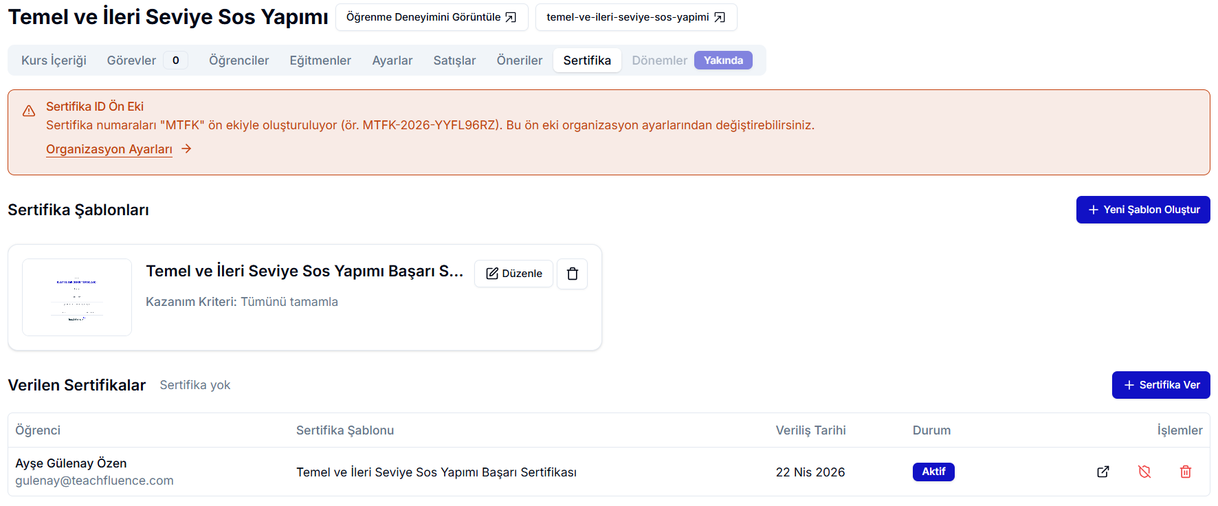Screen dimensions: 1218x506
Task: Click the warning triangle icon in alert
Action: tap(29, 111)
